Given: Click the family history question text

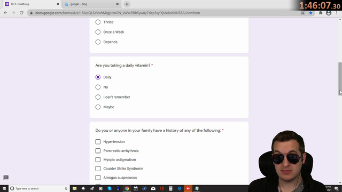Looking at the screenshot, I should coord(158,130).
